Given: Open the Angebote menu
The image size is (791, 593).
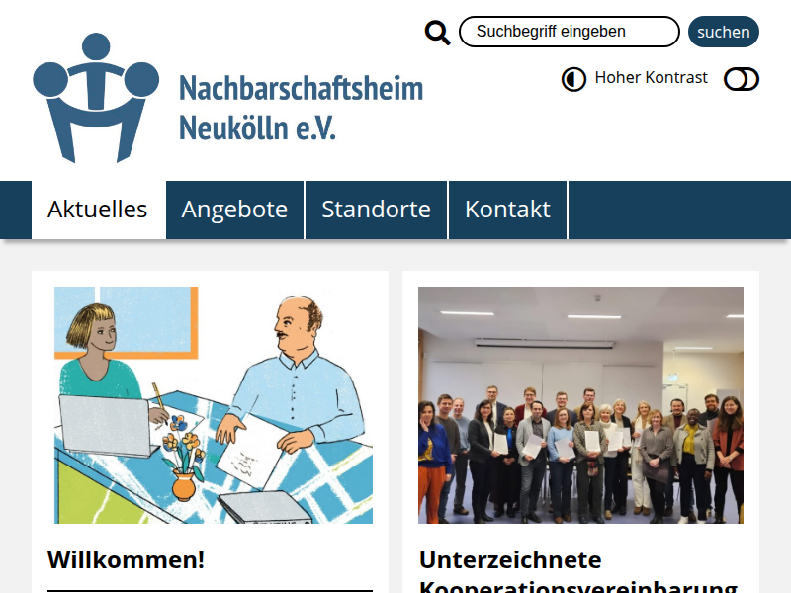Looking at the screenshot, I should coord(234,210).
